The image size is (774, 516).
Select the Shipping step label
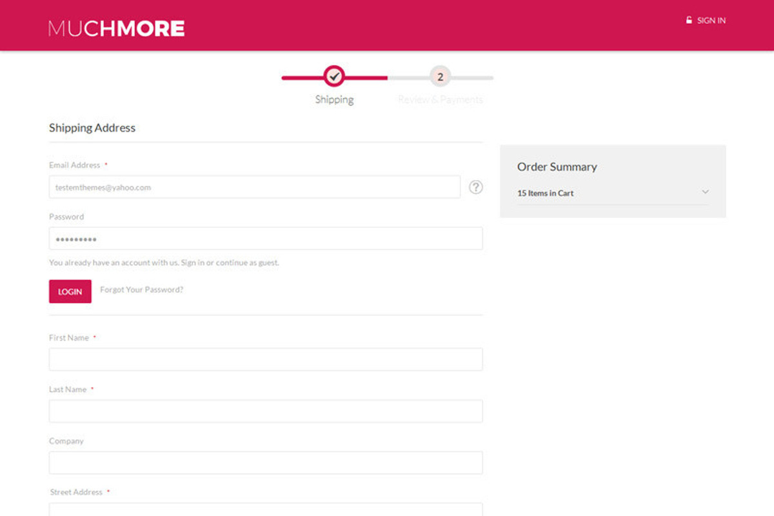click(x=334, y=99)
